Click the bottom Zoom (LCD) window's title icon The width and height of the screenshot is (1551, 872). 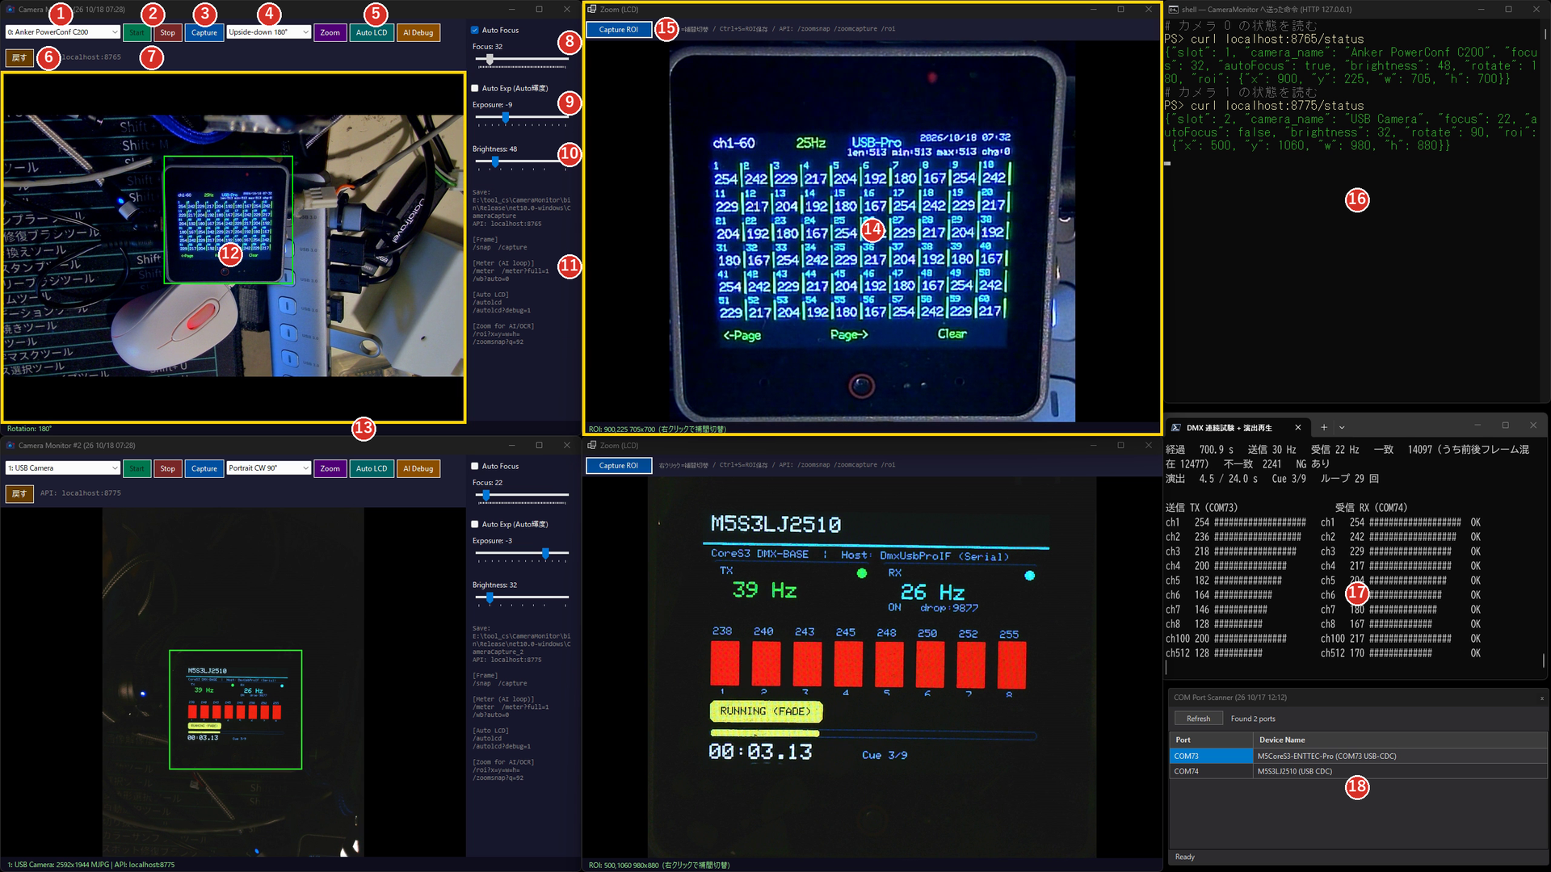pos(592,445)
